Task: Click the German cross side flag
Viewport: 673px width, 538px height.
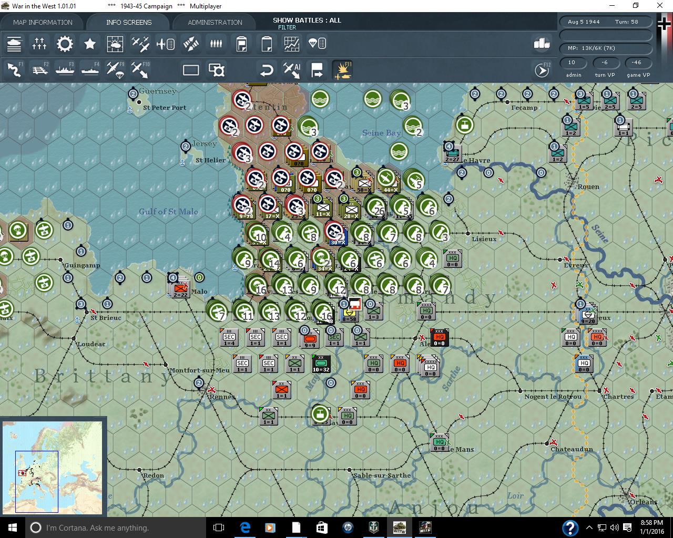Action: 665,24
